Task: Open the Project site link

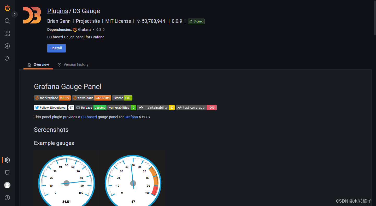Action: click(x=88, y=21)
